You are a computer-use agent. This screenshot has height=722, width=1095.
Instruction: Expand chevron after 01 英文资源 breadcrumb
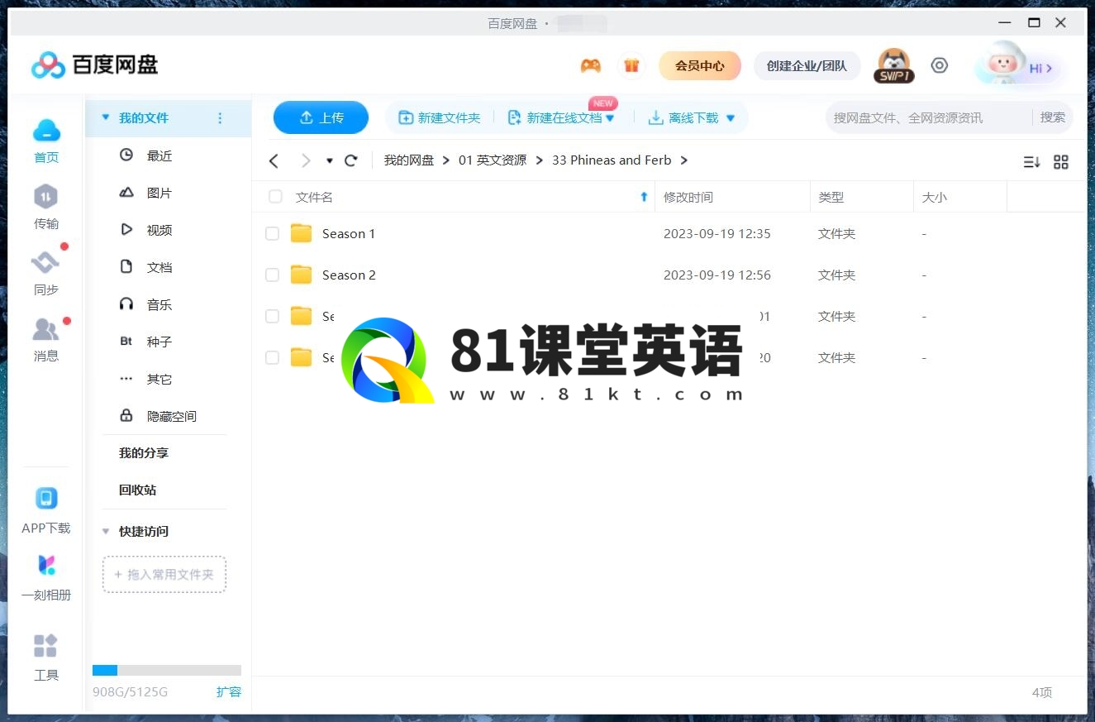(x=539, y=160)
